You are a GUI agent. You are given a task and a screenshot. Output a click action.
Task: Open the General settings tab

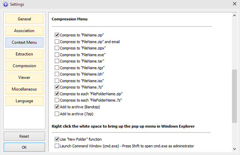24,19
